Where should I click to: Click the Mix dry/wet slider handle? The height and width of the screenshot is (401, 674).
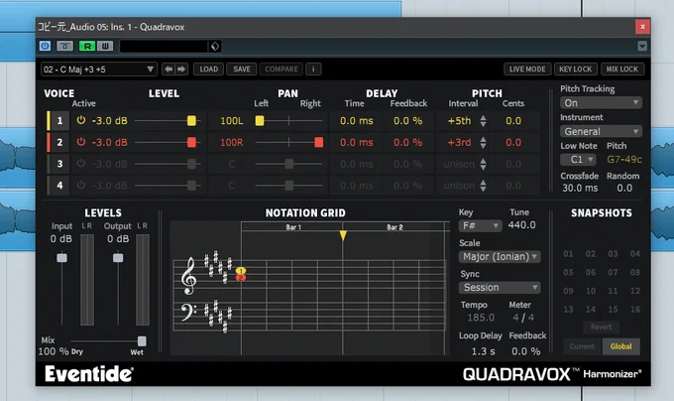(x=142, y=341)
